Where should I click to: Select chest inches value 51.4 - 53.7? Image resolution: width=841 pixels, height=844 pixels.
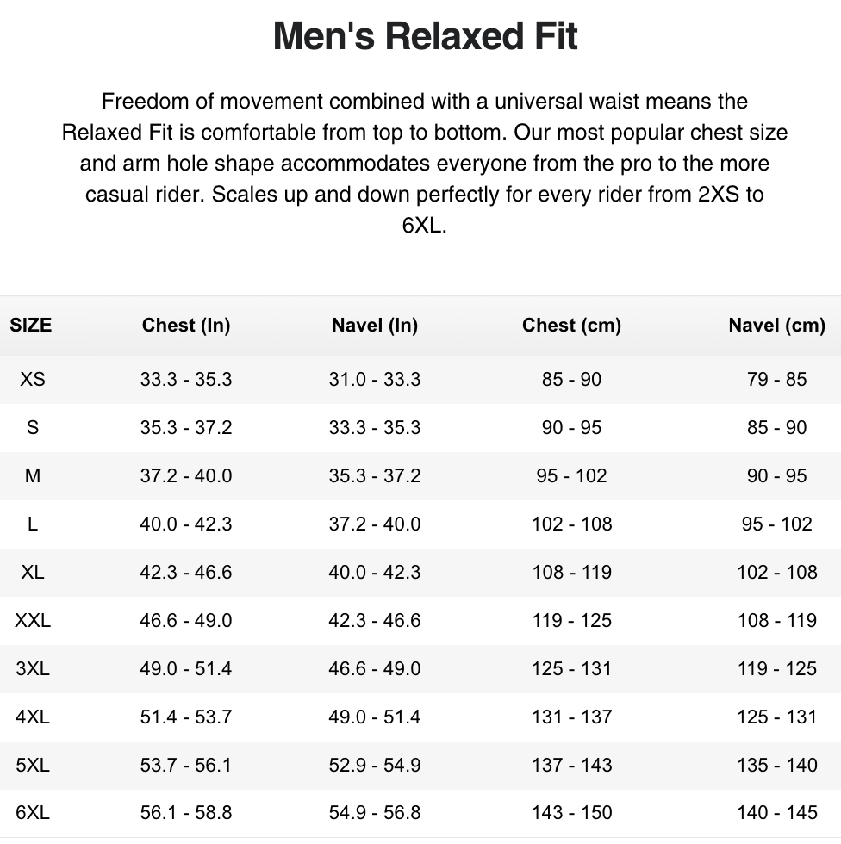pos(186,717)
